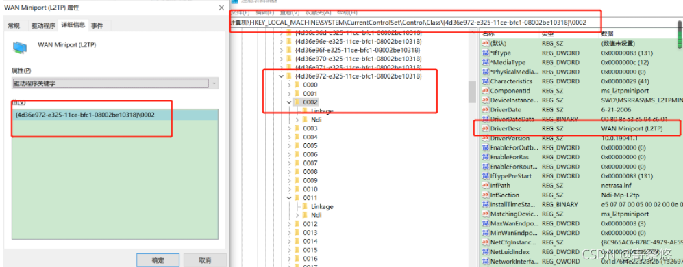The height and width of the screenshot is (267, 683).
Task: Click the folder icon of key 0005
Action: coord(297,146)
